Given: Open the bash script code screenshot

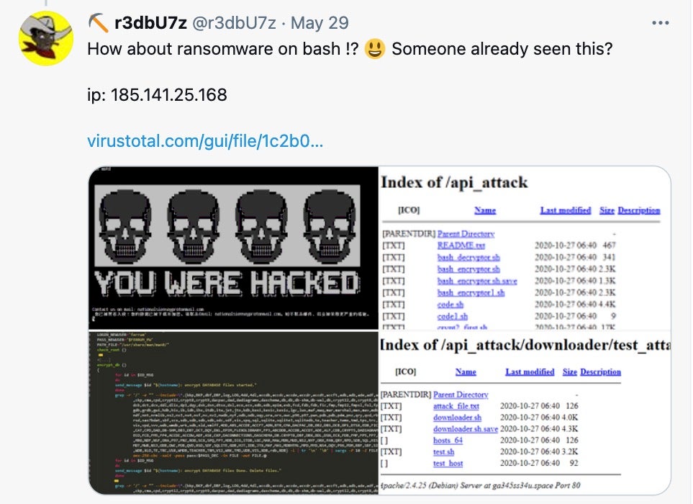Looking at the screenshot, I should pos(233,413).
